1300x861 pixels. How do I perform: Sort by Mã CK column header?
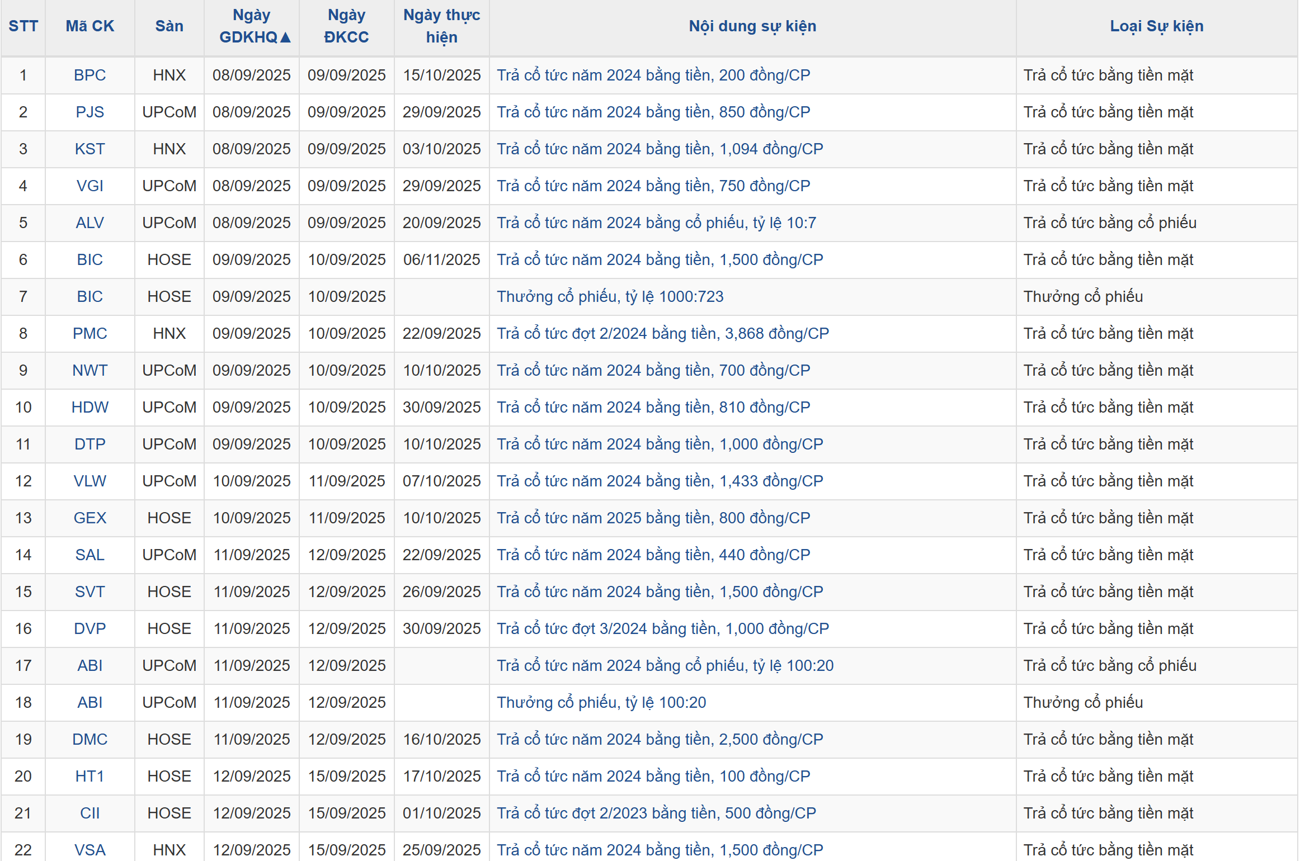pyautogui.click(x=90, y=26)
